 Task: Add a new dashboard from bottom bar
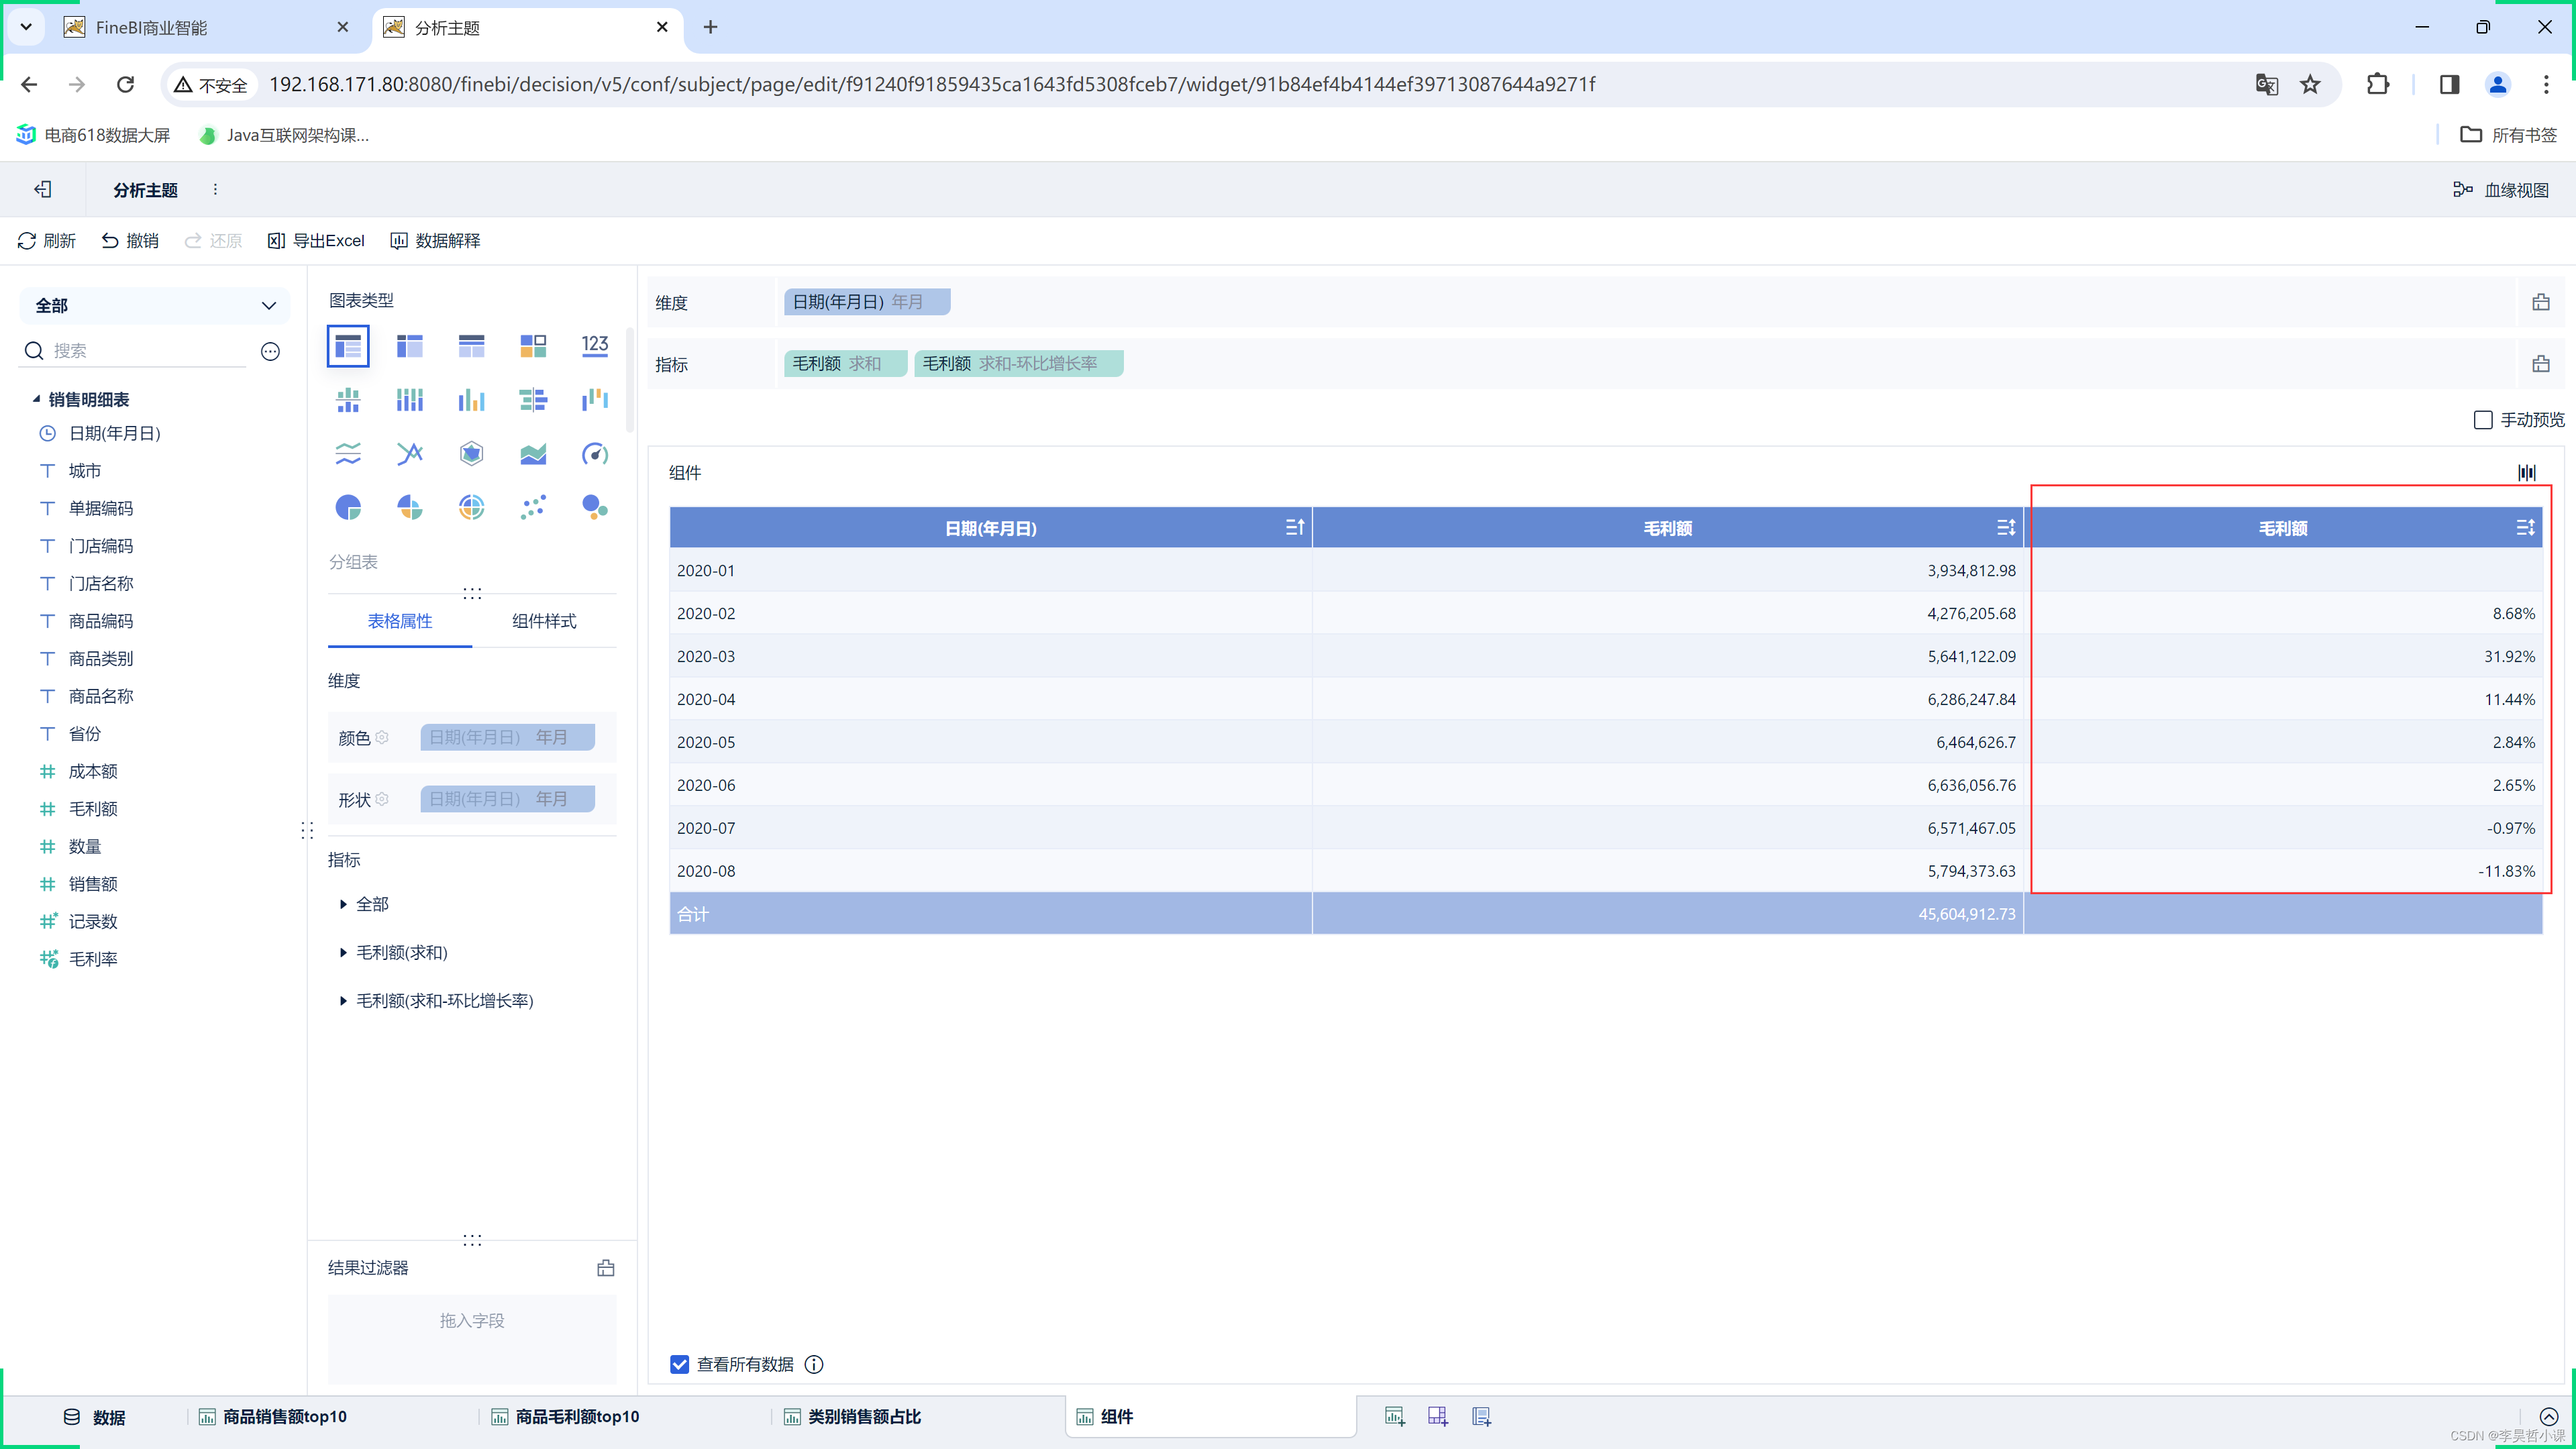click(x=1438, y=1416)
